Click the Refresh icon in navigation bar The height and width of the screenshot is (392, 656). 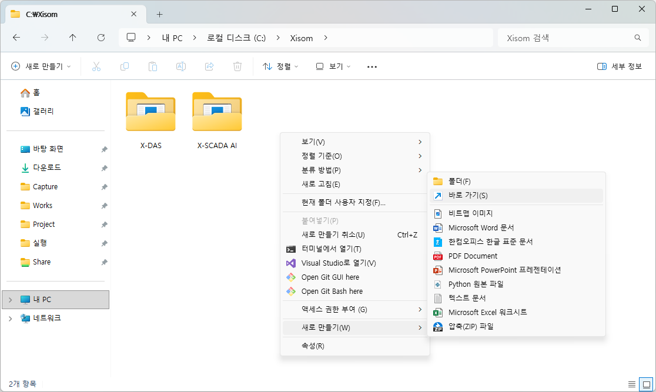(101, 38)
